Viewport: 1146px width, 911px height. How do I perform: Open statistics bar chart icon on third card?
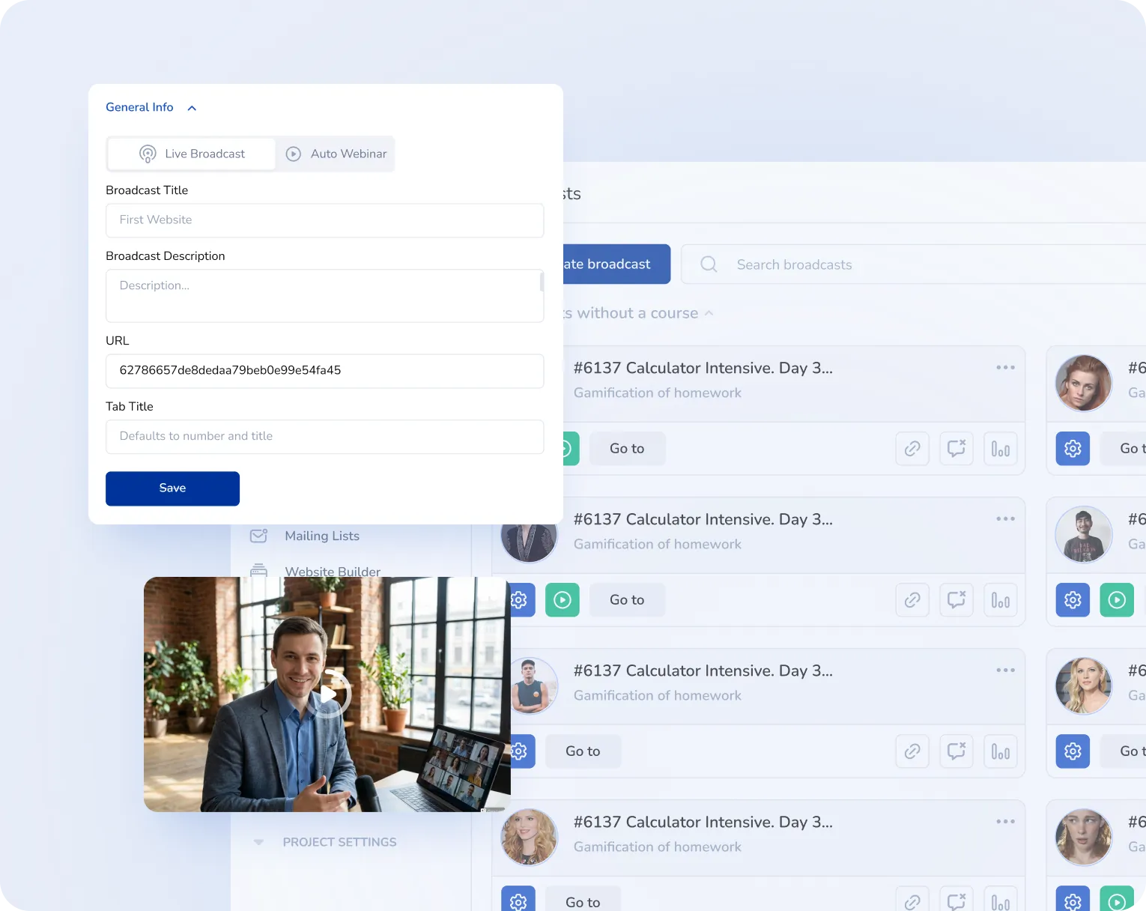click(x=1000, y=751)
